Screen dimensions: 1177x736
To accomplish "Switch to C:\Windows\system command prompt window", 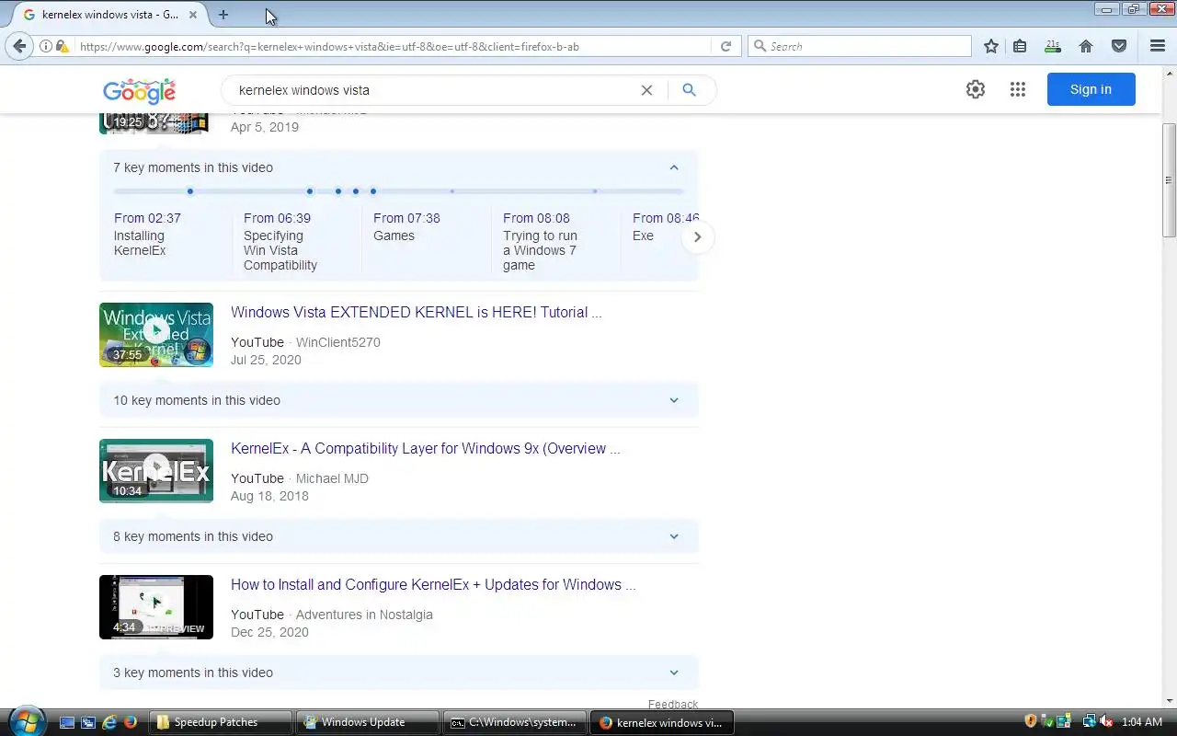I will [x=514, y=722].
